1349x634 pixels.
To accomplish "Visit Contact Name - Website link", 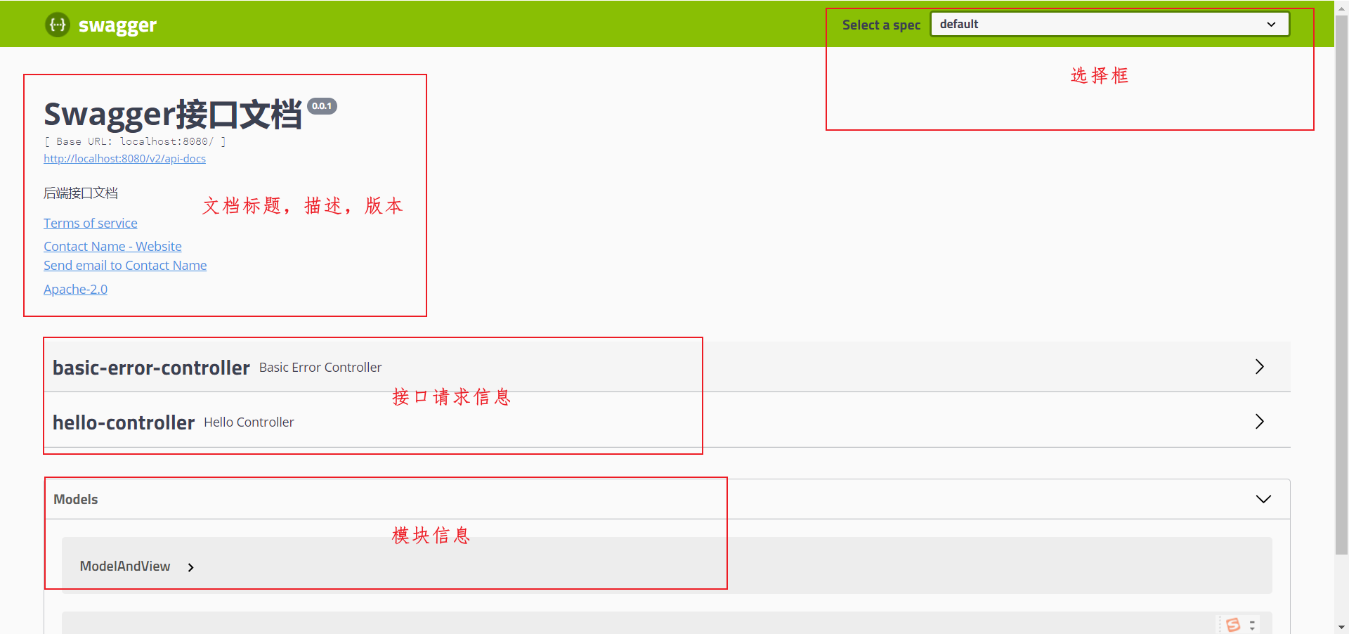I will click(x=112, y=246).
